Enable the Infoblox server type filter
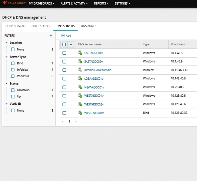 [x=13, y=70]
